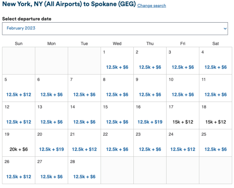
Task: Choose February 19 fare 20k + $6
Action: coord(18,149)
